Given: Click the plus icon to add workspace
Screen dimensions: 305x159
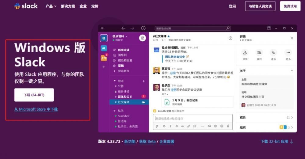Looking at the screenshot, I should [104, 67].
